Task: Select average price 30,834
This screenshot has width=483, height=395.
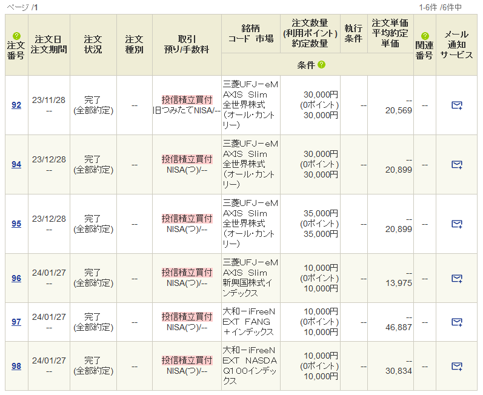Action: point(398,371)
